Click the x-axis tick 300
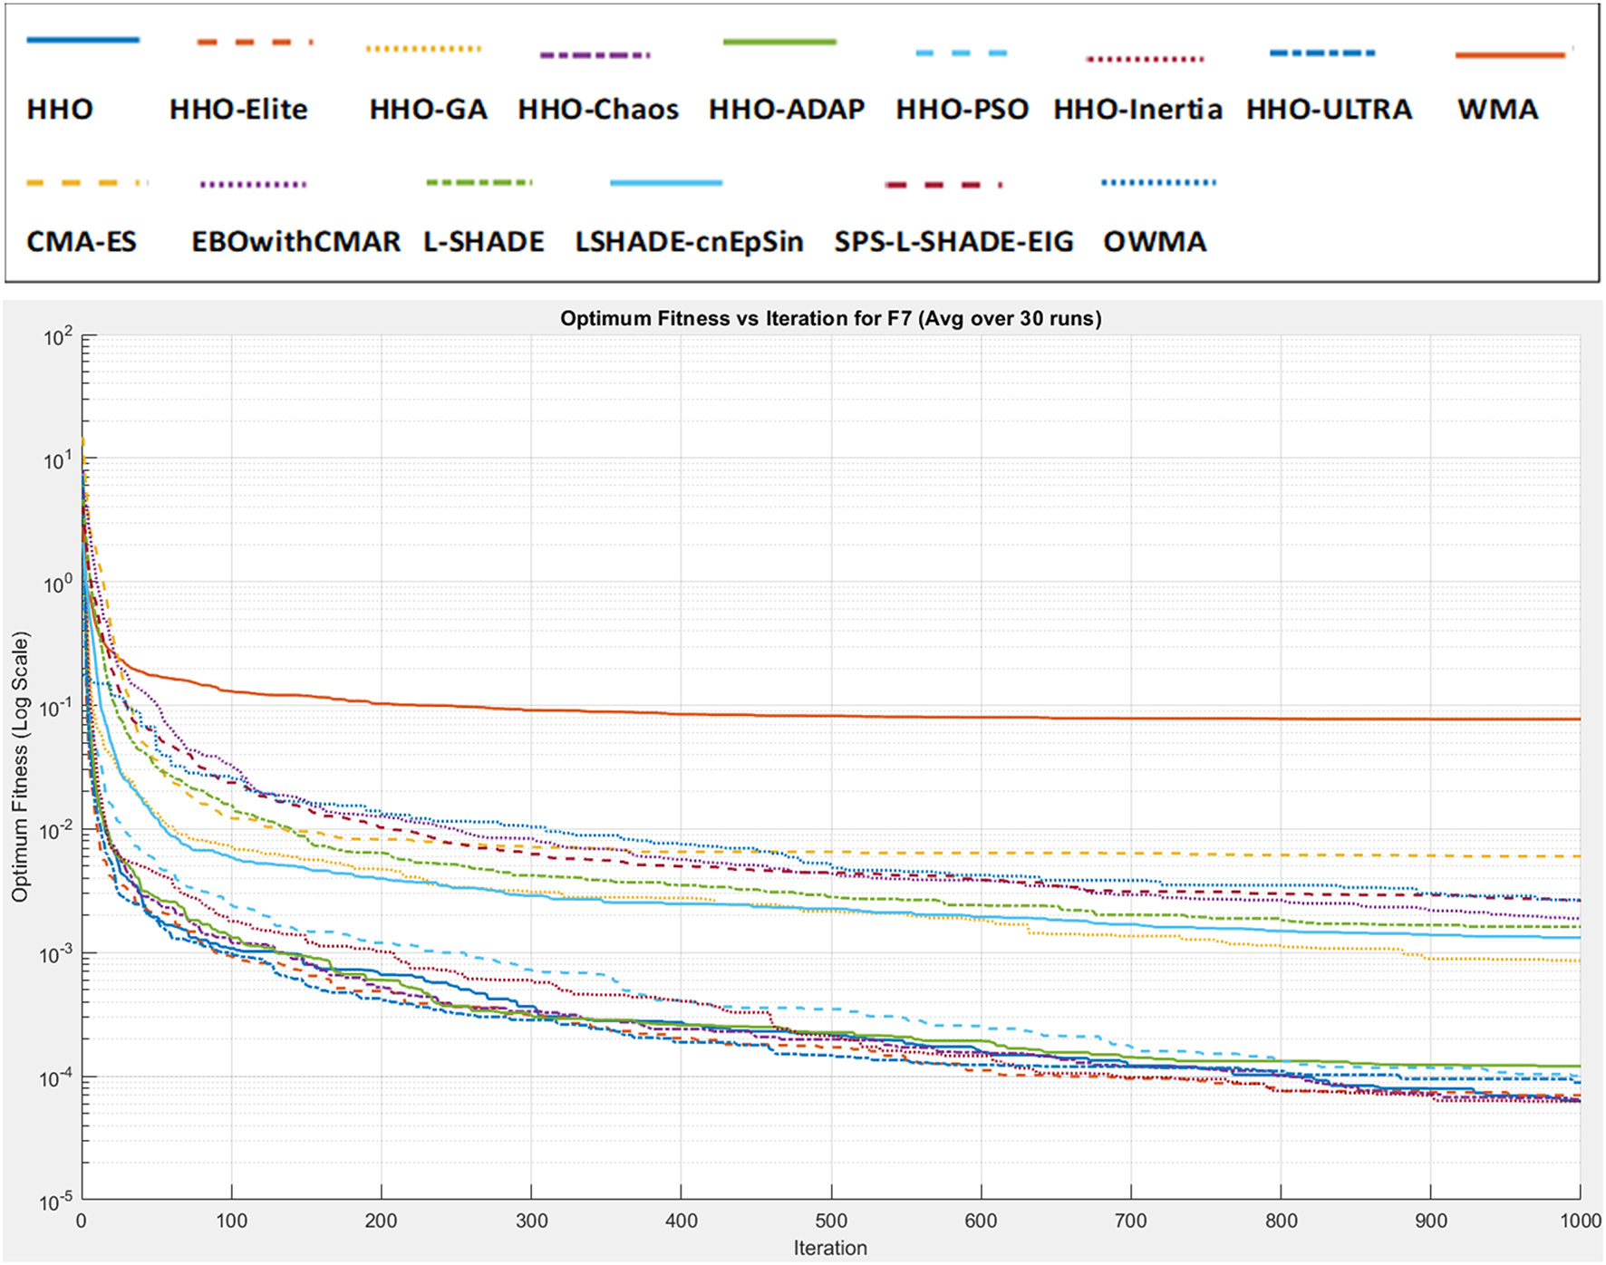 [531, 1221]
